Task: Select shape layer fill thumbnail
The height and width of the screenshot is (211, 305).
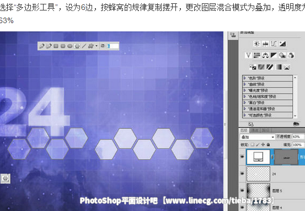Action: [259, 157]
